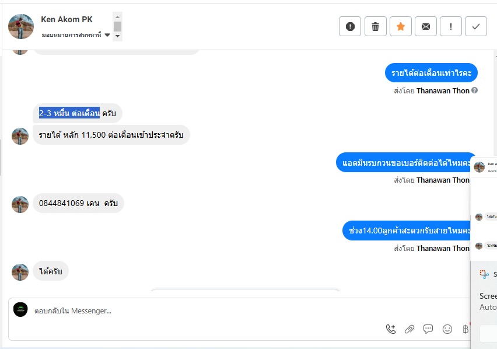Click the message containing 0844841069
The width and height of the screenshot is (497, 349).
(x=78, y=203)
